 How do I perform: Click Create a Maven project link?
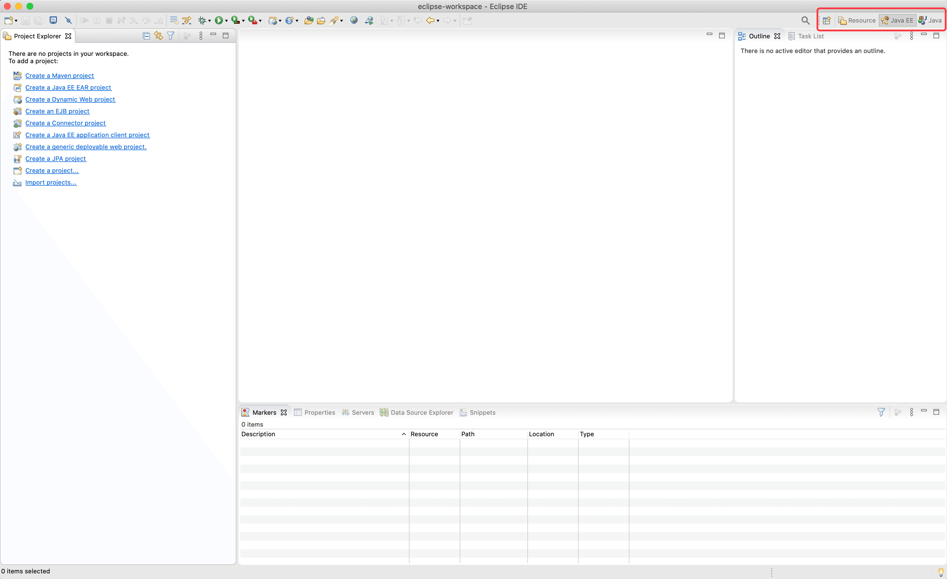tap(59, 76)
